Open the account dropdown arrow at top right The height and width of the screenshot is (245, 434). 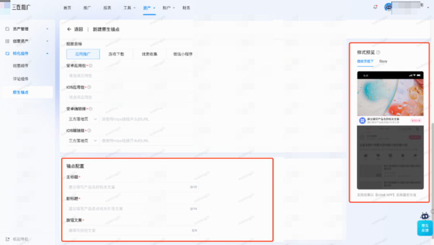(428, 8)
